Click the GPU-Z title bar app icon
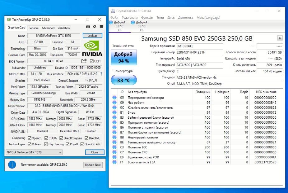 9,20
